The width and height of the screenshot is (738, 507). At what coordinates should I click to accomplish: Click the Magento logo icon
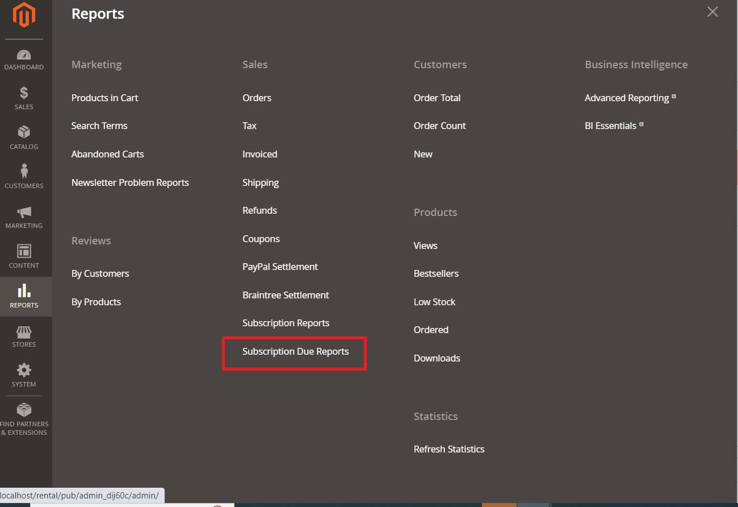pyautogui.click(x=24, y=15)
